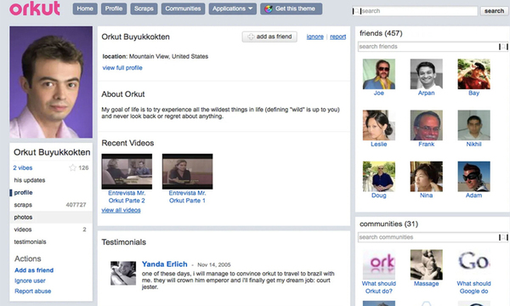The height and width of the screenshot is (306, 510).
Task: Open the Massage community icon
Action: coord(427,264)
